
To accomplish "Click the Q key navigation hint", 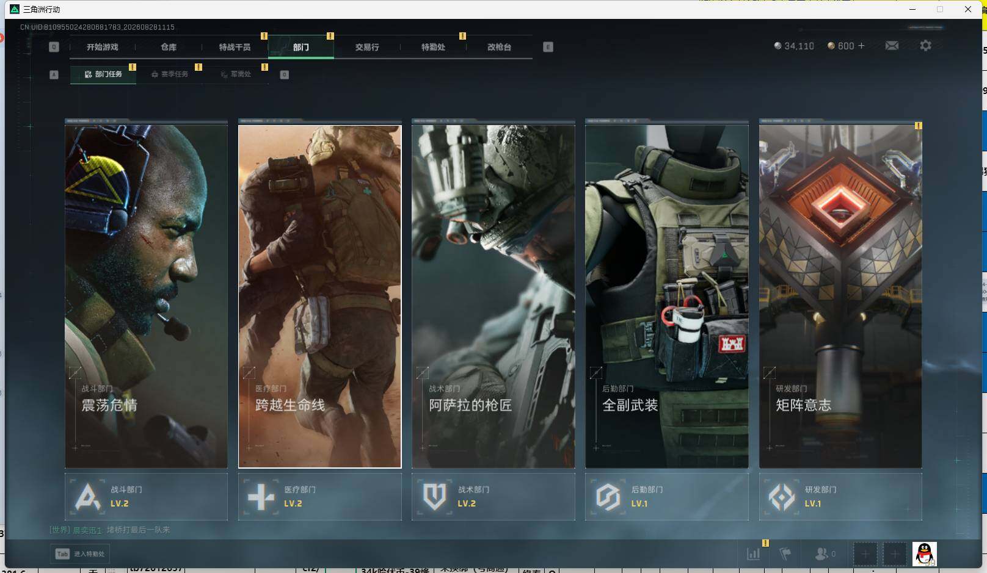I will click(54, 47).
